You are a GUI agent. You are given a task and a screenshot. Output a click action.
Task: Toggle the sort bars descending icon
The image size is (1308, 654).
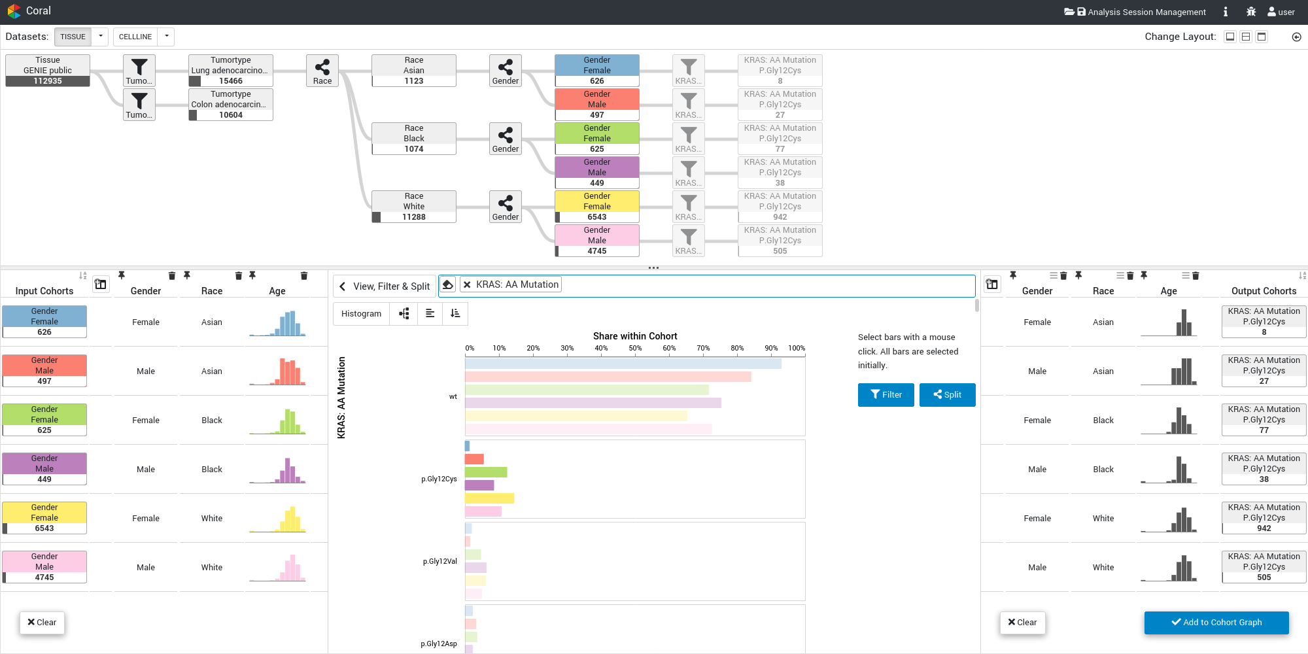coord(455,314)
